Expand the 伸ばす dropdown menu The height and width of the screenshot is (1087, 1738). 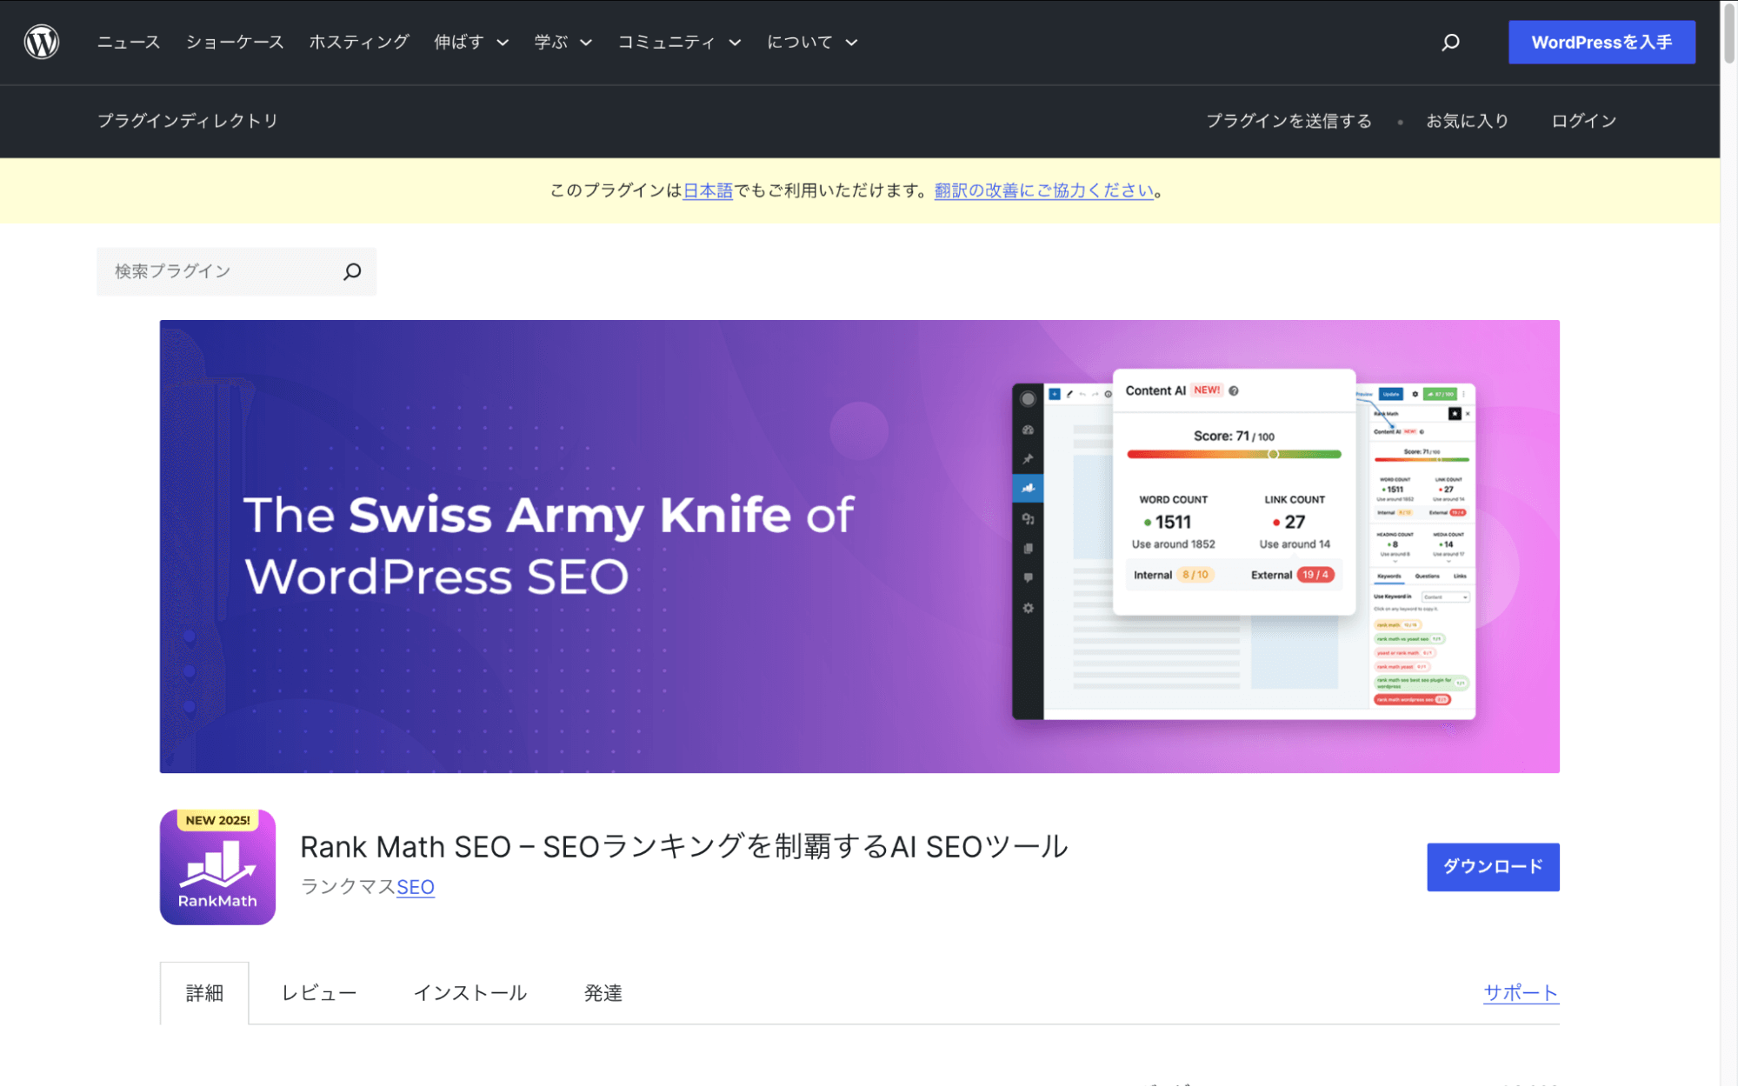pos(470,42)
